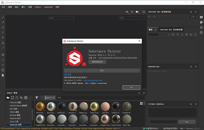Open left viewport material channel dropdown
Image resolution: width=204 pixels, height=130 pixels.
click(62, 18)
